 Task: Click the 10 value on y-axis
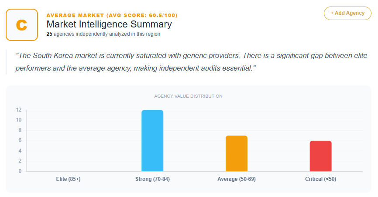pyautogui.click(x=19, y=120)
